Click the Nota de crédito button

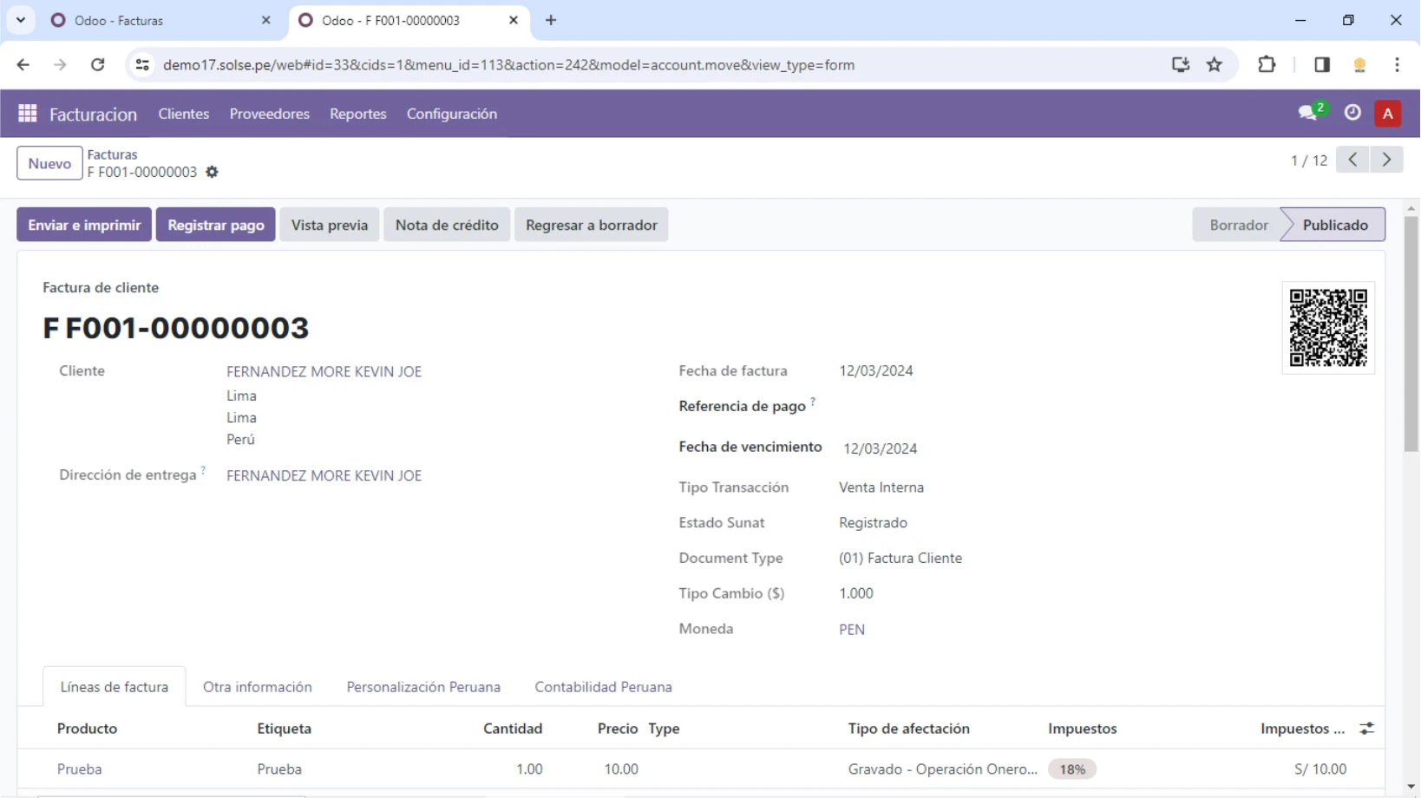(447, 225)
